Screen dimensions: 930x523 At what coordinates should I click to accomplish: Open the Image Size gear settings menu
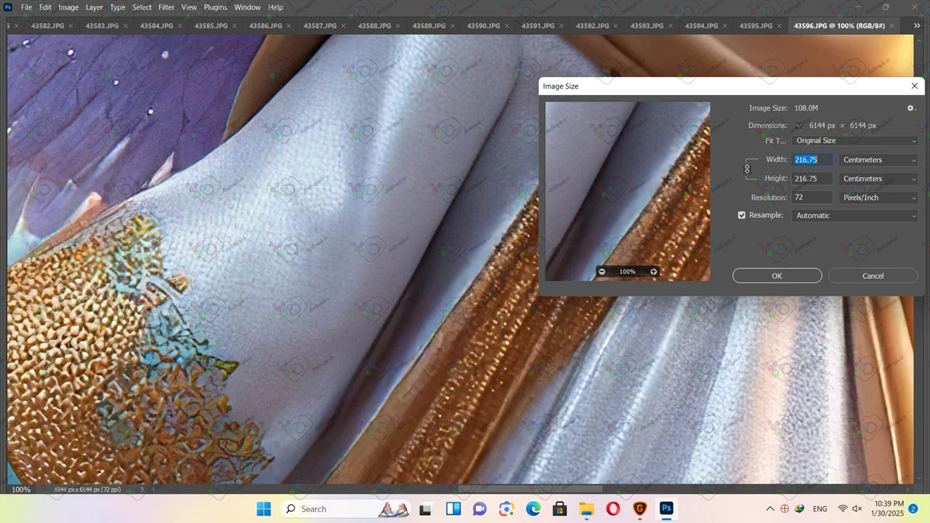click(x=910, y=108)
